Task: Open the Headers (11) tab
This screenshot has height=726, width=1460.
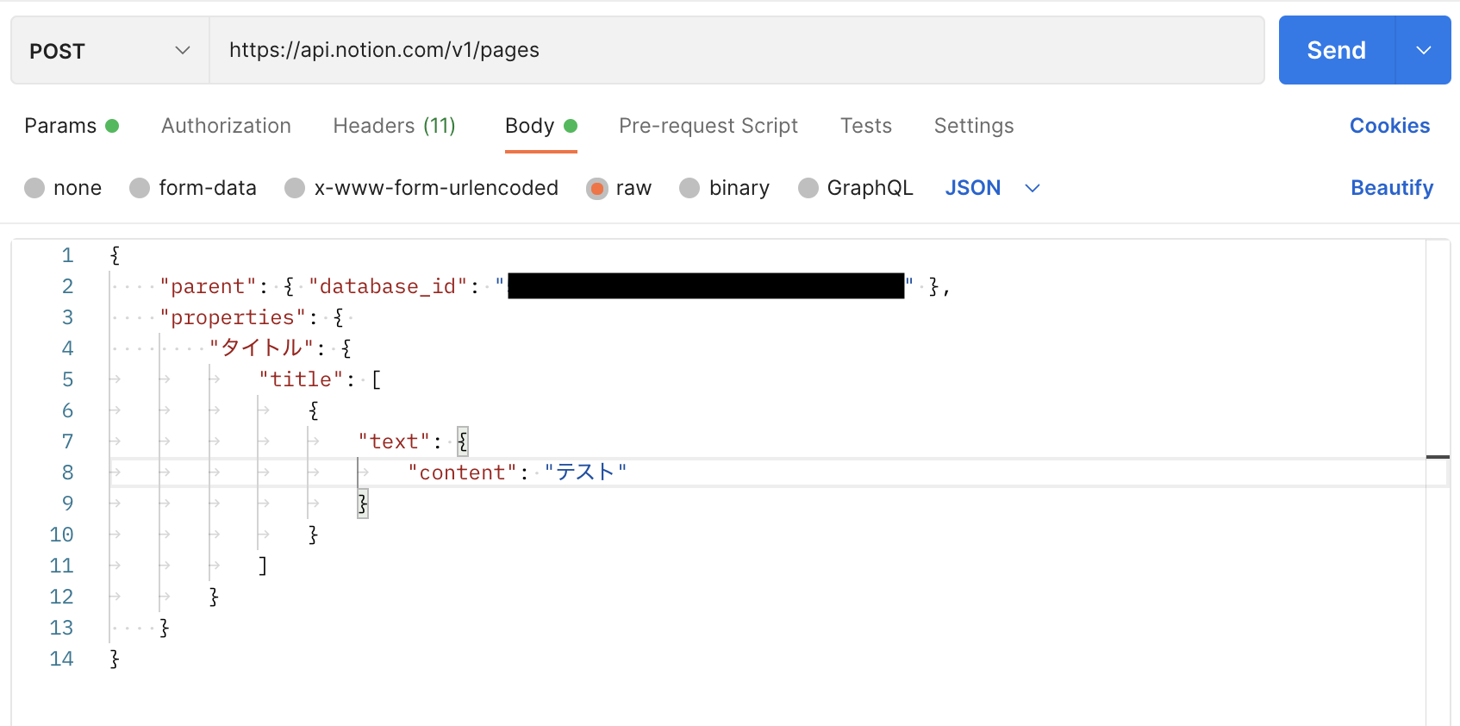Action: pos(394,126)
